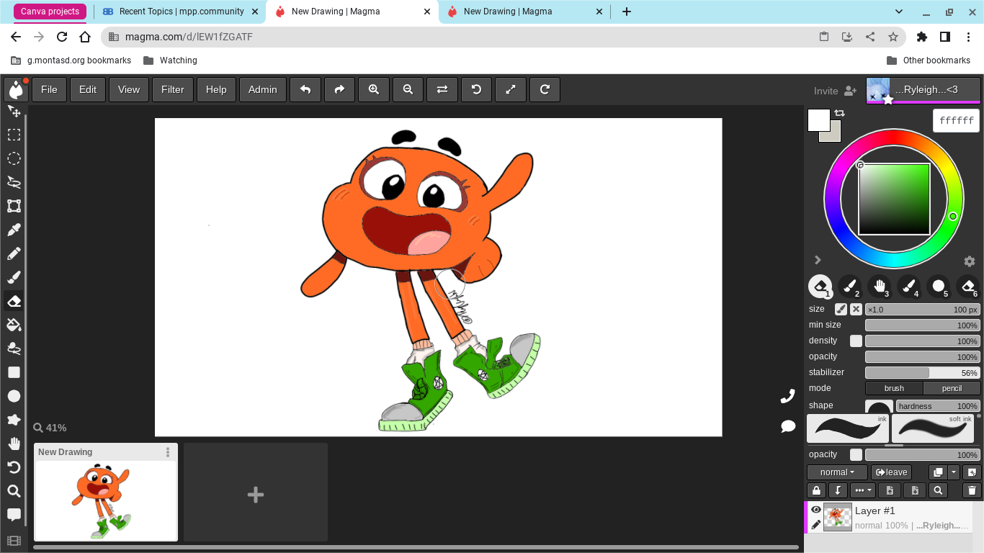Open the Help menu

(x=216, y=89)
